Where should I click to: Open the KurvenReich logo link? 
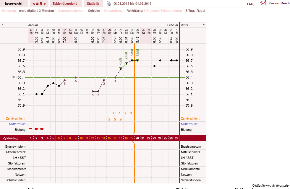tap(275, 3)
